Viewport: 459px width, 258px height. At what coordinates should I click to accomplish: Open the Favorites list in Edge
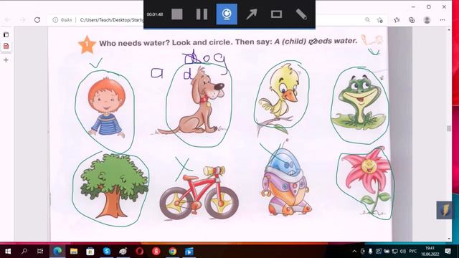(x=397, y=20)
